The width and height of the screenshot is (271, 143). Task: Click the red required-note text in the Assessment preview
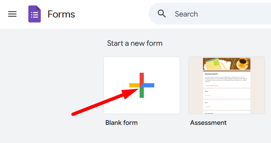coord(212,86)
